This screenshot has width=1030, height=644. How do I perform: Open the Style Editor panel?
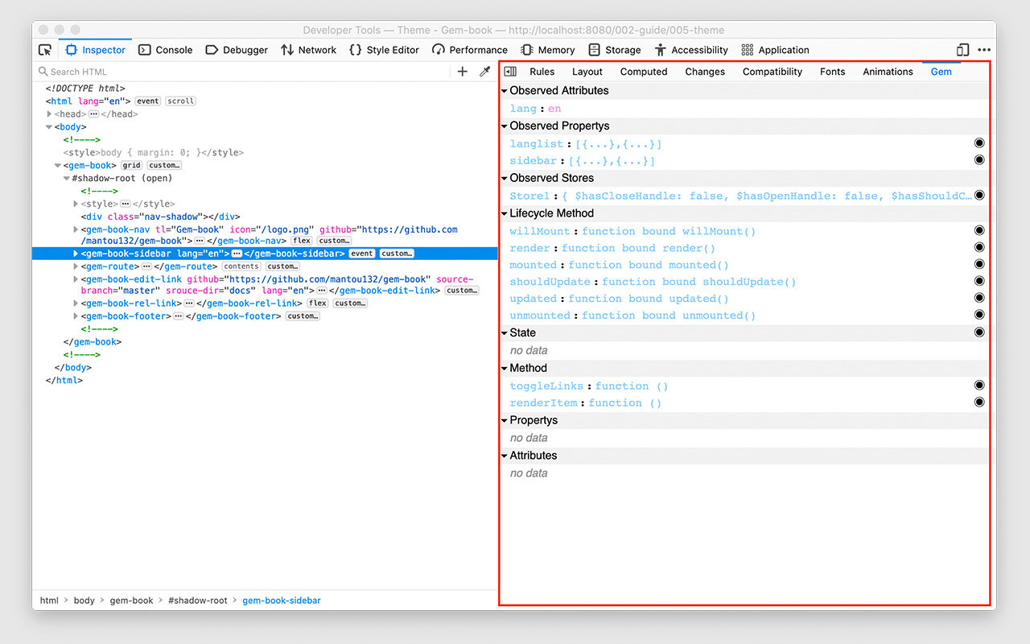click(x=384, y=50)
